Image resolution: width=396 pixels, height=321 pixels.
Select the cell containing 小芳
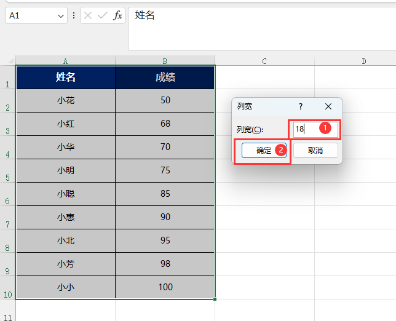pos(66,264)
